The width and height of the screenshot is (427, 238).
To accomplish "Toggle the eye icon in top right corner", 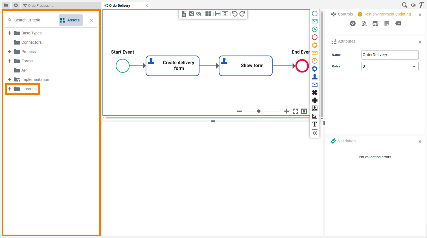I will coord(413,5).
